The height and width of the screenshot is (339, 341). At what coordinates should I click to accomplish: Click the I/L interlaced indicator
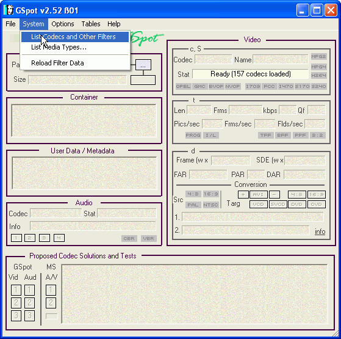[x=210, y=136]
